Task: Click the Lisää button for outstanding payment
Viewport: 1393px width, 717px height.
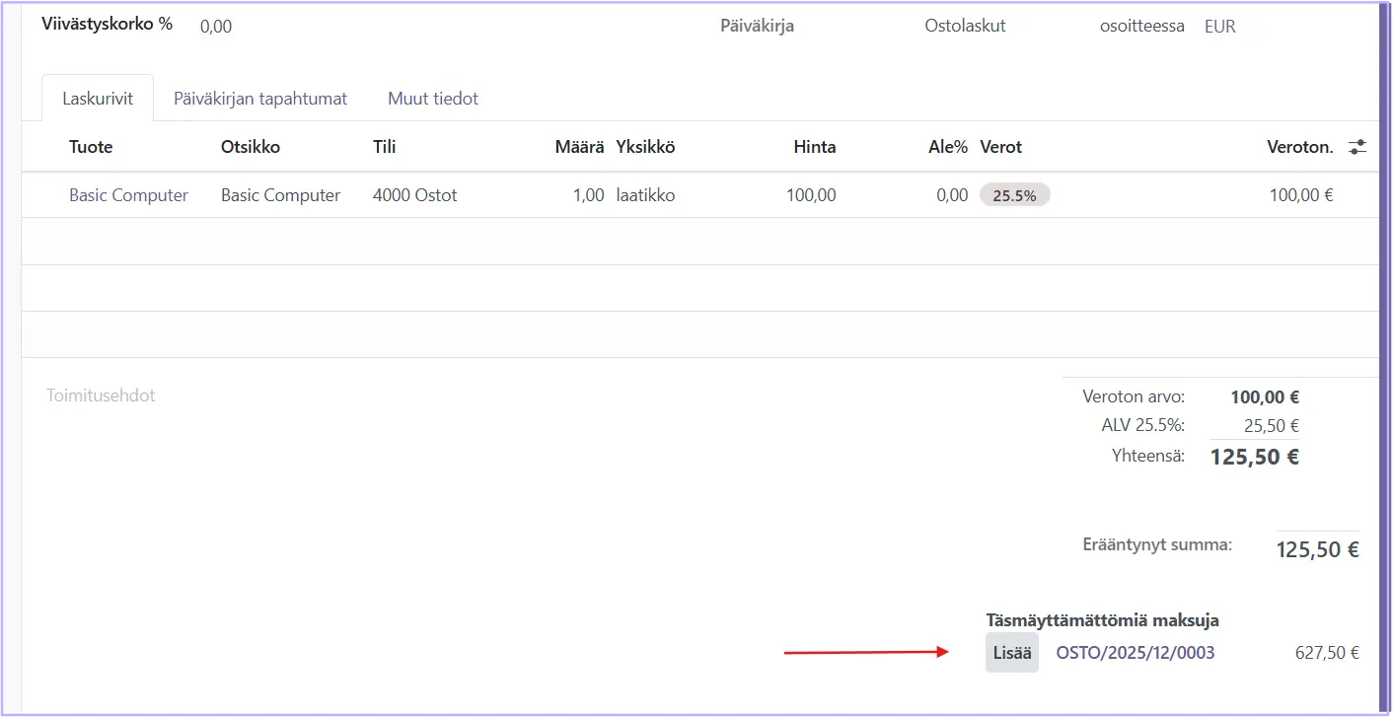Action: 1011,653
